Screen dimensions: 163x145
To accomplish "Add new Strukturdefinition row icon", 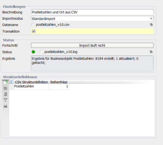I will (x=5, y=83).
